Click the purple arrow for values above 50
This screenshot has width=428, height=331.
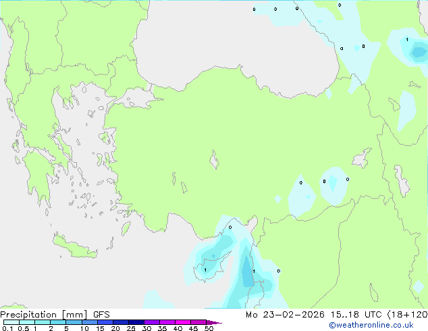pos(214,322)
